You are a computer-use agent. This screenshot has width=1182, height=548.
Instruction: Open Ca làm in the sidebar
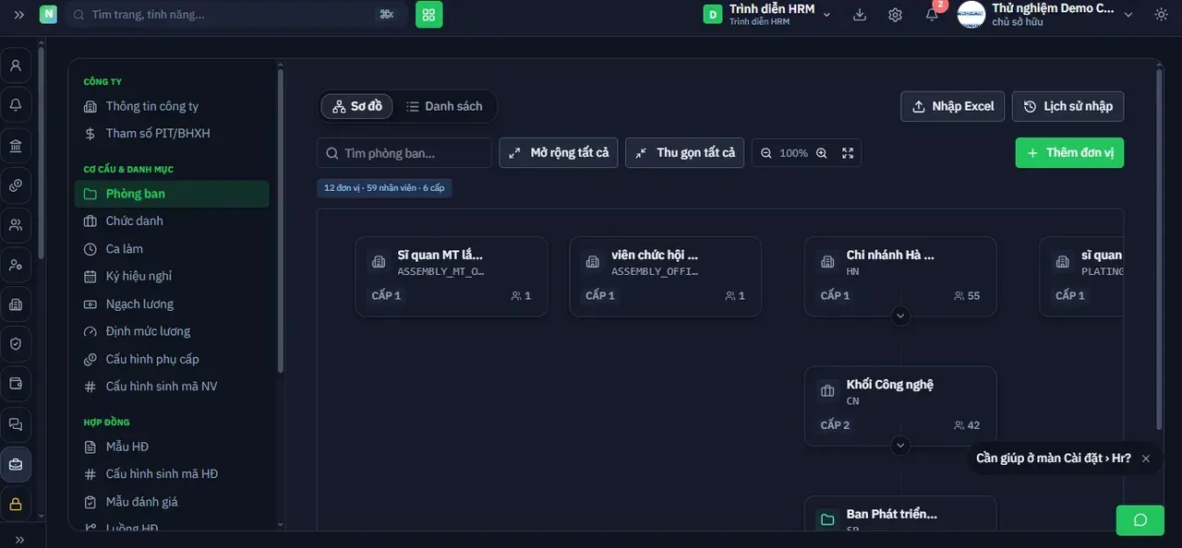tap(172, 249)
